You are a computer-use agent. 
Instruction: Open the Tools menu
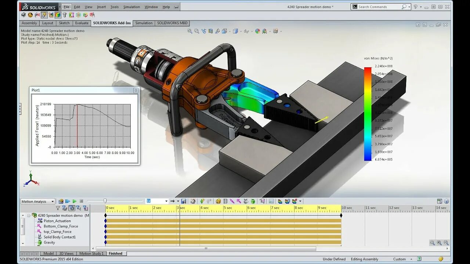[115, 7]
